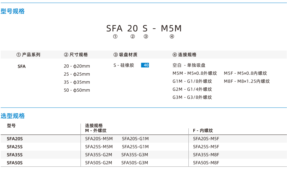Click model SFA50S-G2M in table

coord(98,163)
